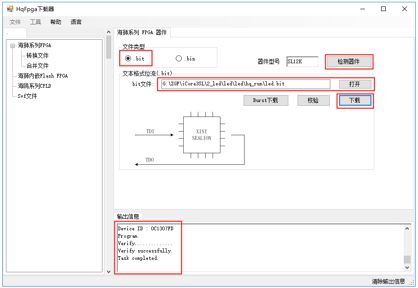Open the 转换文件 tree item
Image resolution: width=418 pixels, height=288 pixels.
[x=37, y=55]
